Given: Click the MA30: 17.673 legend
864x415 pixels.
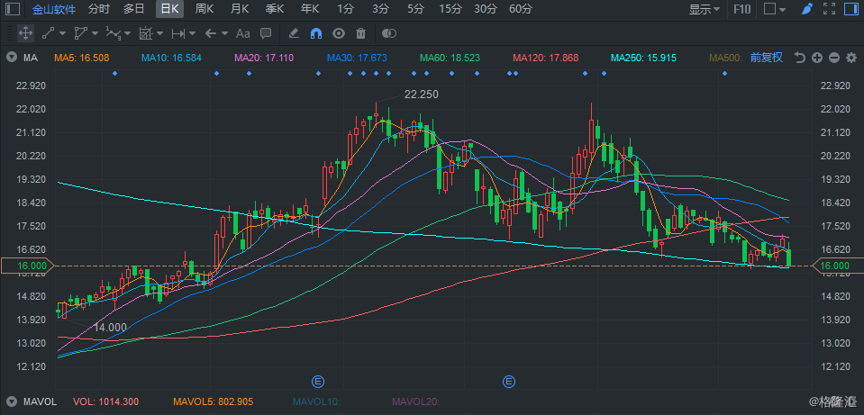Looking at the screenshot, I should pyautogui.click(x=357, y=58).
